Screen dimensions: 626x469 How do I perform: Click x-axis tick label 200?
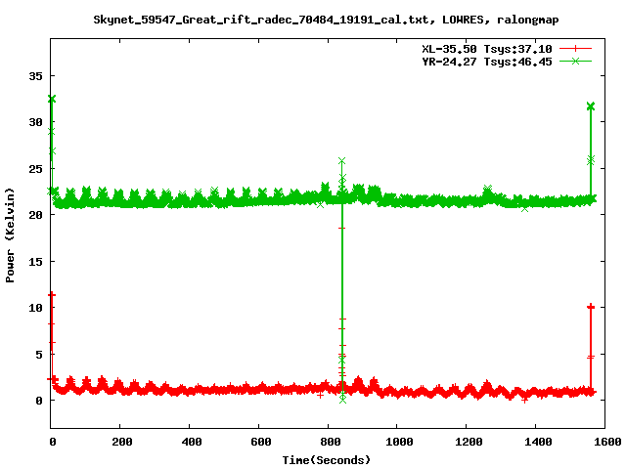point(121,442)
